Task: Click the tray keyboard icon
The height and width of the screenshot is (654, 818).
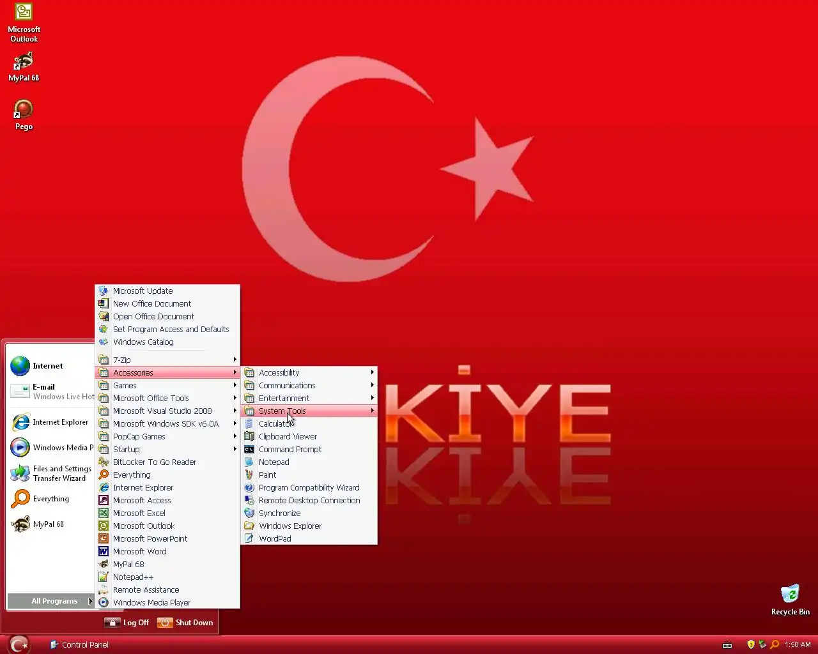Action: tap(727, 645)
